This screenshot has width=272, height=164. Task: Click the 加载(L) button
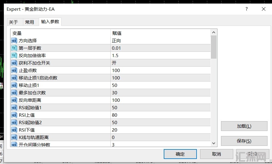click(244, 126)
